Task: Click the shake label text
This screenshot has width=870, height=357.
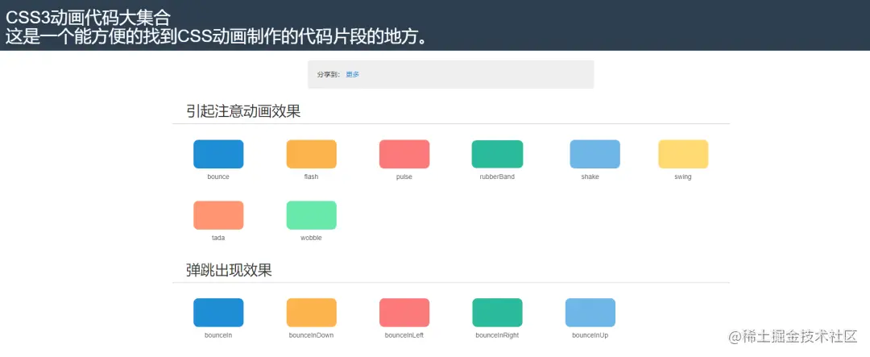Action: 590,176
